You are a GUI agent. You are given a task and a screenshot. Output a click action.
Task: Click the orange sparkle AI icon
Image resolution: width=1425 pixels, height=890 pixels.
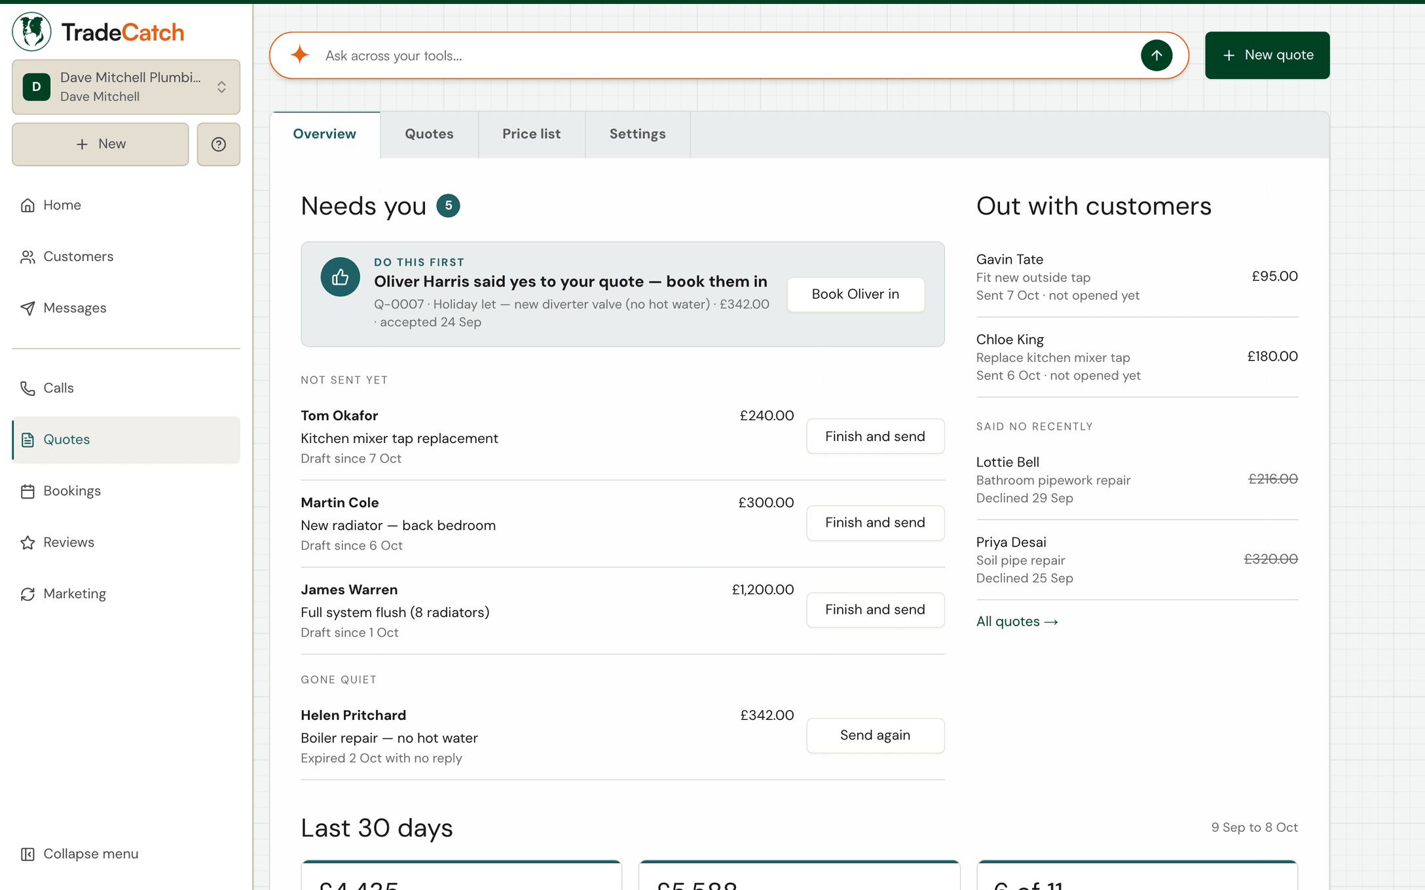coord(300,55)
